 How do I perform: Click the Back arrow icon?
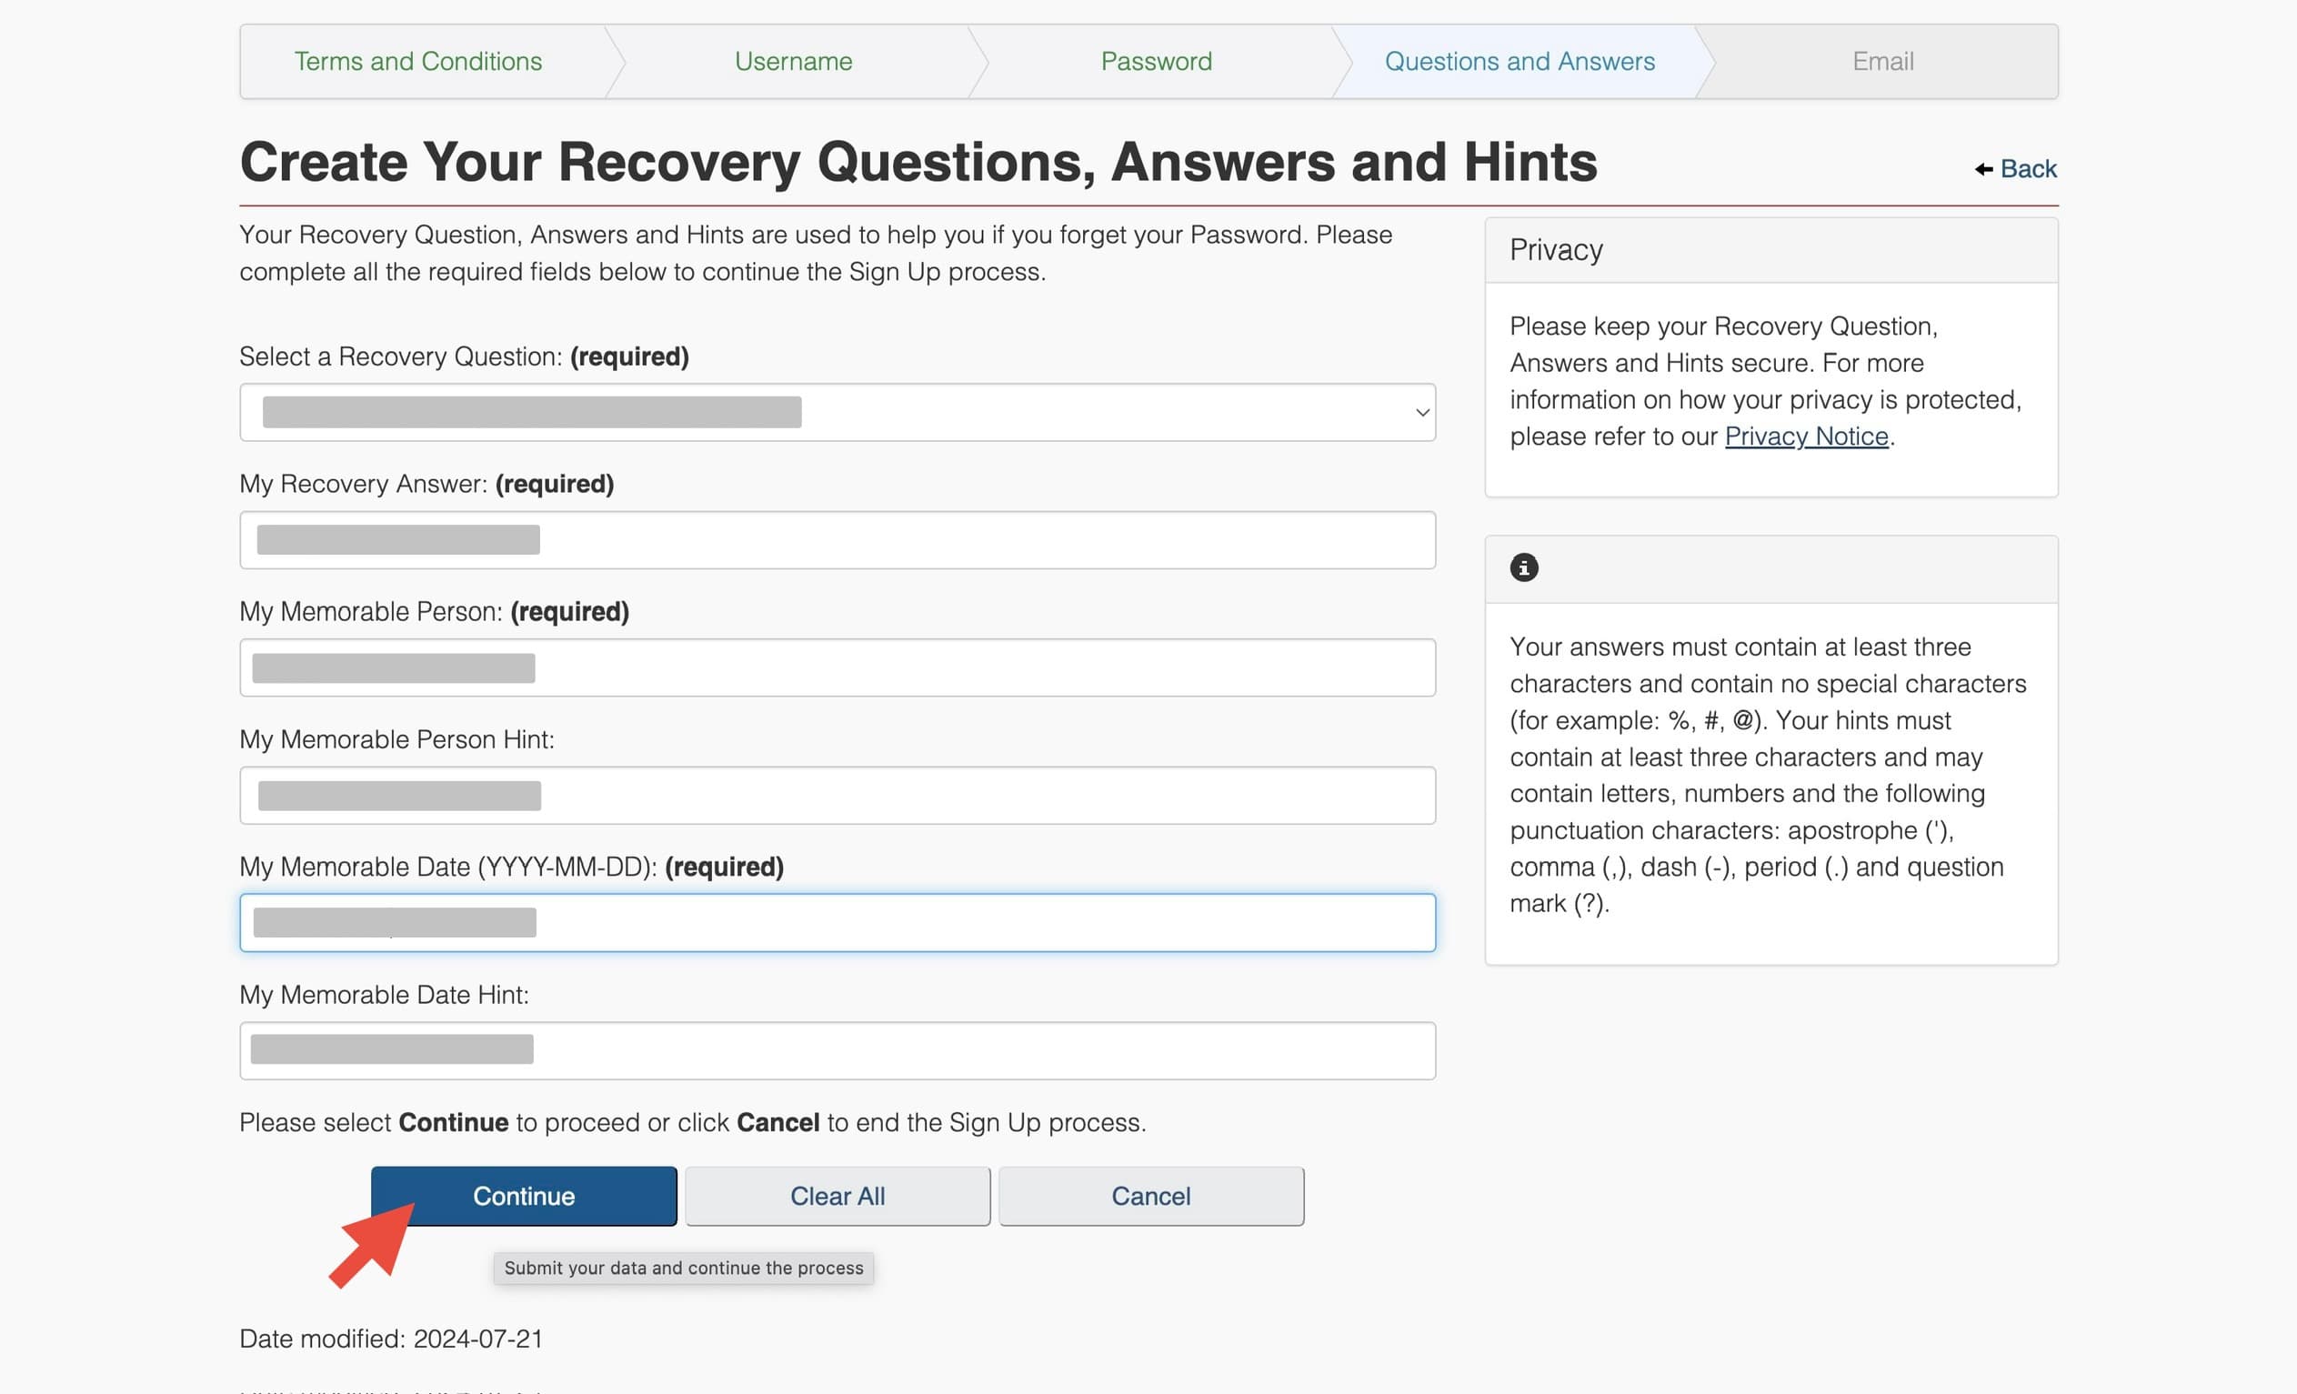[1983, 169]
